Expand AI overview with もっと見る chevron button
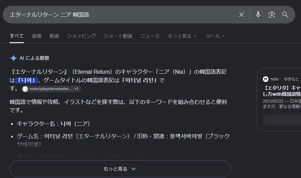 click(x=120, y=169)
